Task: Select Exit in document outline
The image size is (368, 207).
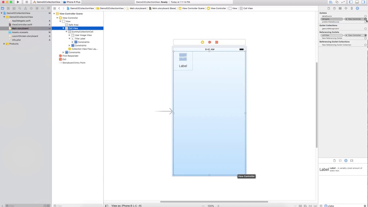Action: click(64, 59)
